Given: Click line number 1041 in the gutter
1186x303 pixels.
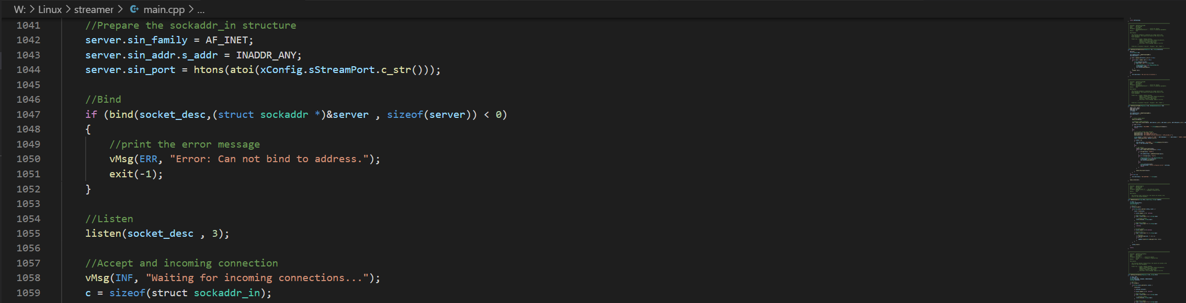Looking at the screenshot, I should [x=28, y=25].
